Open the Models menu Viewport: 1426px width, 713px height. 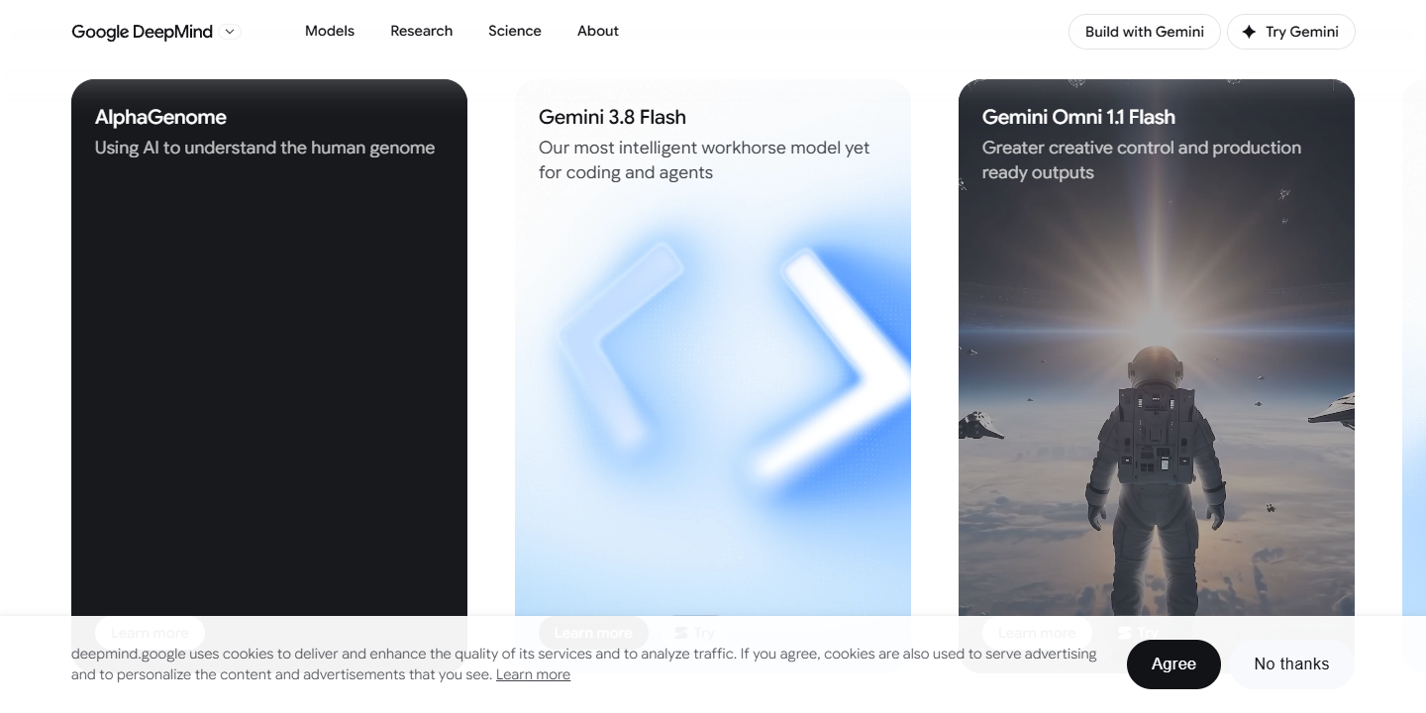[x=330, y=31]
